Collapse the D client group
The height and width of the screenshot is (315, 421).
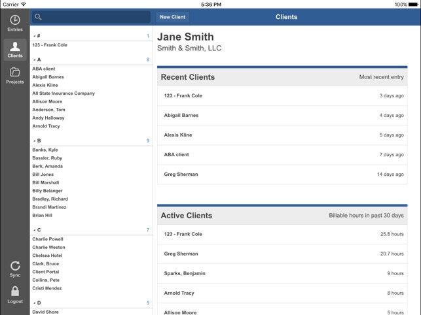tap(35, 303)
